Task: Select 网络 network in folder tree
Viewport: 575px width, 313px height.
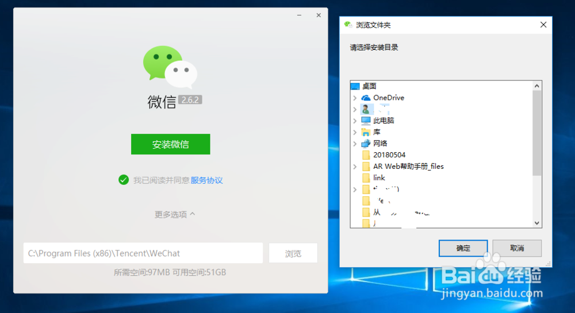Action: coord(380,143)
